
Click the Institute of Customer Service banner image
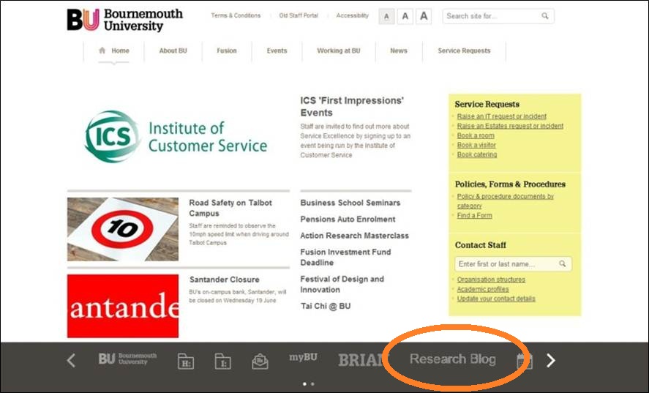(x=176, y=136)
